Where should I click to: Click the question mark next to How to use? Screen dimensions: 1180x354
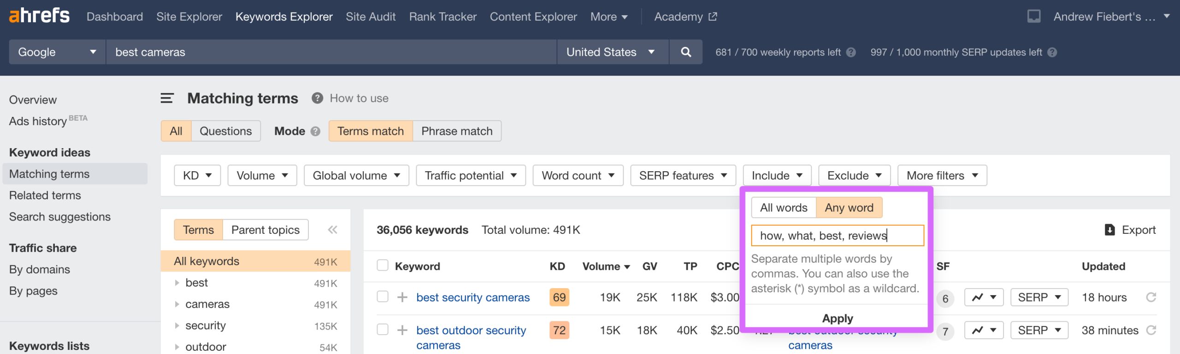coord(317,98)
